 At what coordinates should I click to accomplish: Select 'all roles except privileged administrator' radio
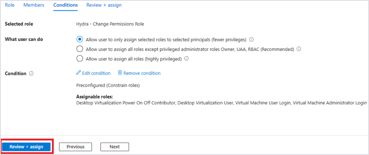(80, 49)
